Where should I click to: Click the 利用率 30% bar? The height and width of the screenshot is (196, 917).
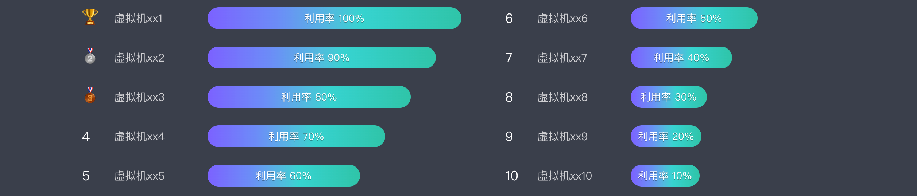tap(669, 97)
